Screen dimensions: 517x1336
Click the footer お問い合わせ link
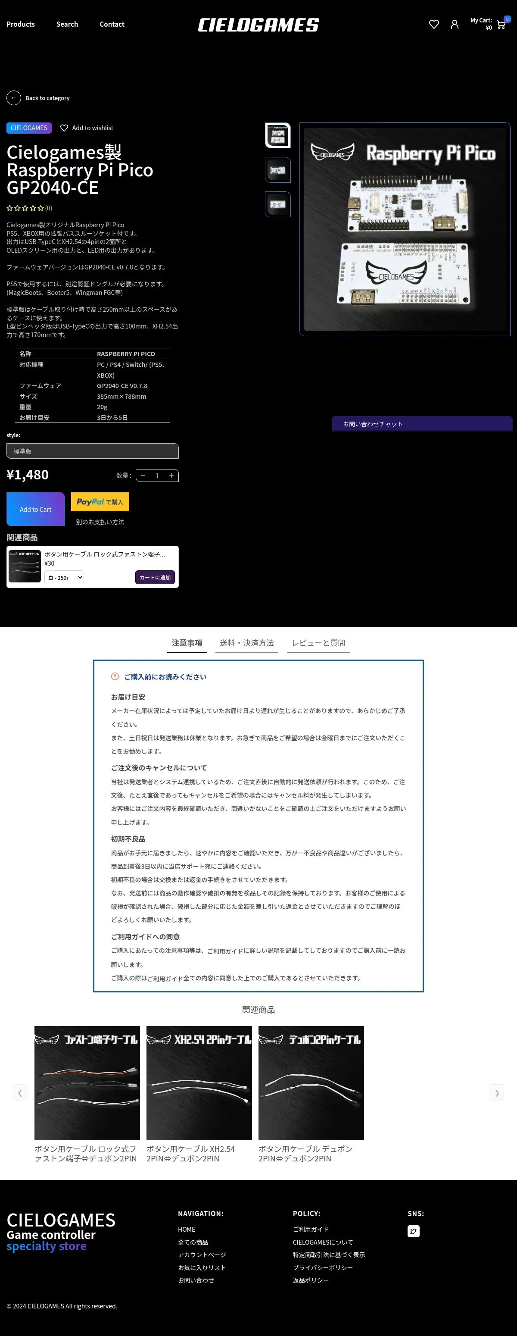[196, 1280]
